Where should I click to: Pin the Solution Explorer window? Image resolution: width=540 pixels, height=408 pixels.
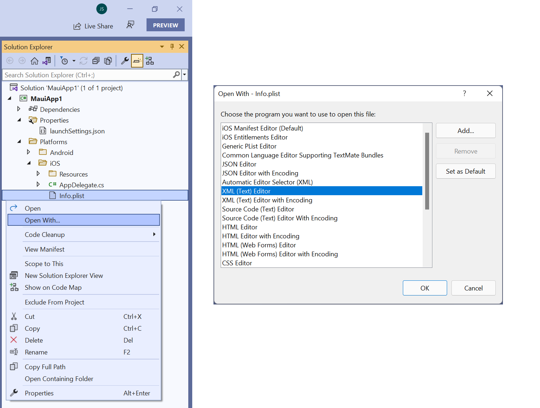(172, 47)
